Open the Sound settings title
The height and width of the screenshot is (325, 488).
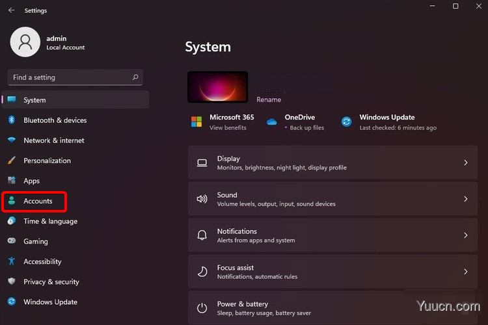coord(227,195)
